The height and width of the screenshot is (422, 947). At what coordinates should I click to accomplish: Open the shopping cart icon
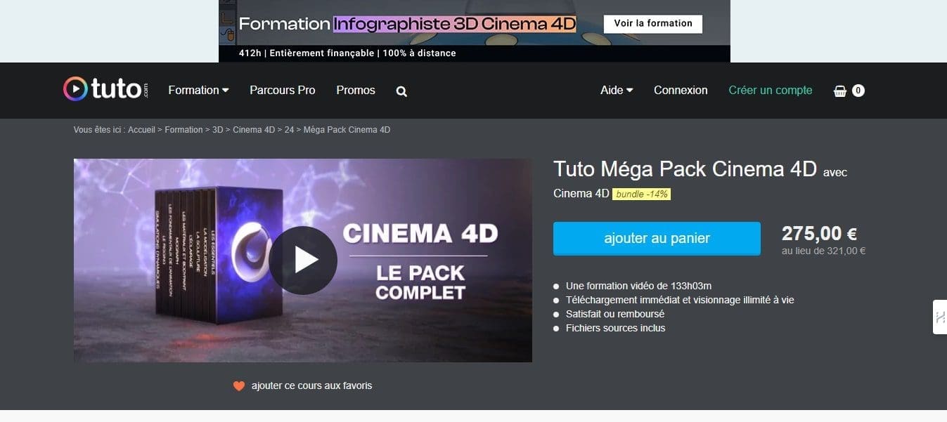(x=840, y=91)
